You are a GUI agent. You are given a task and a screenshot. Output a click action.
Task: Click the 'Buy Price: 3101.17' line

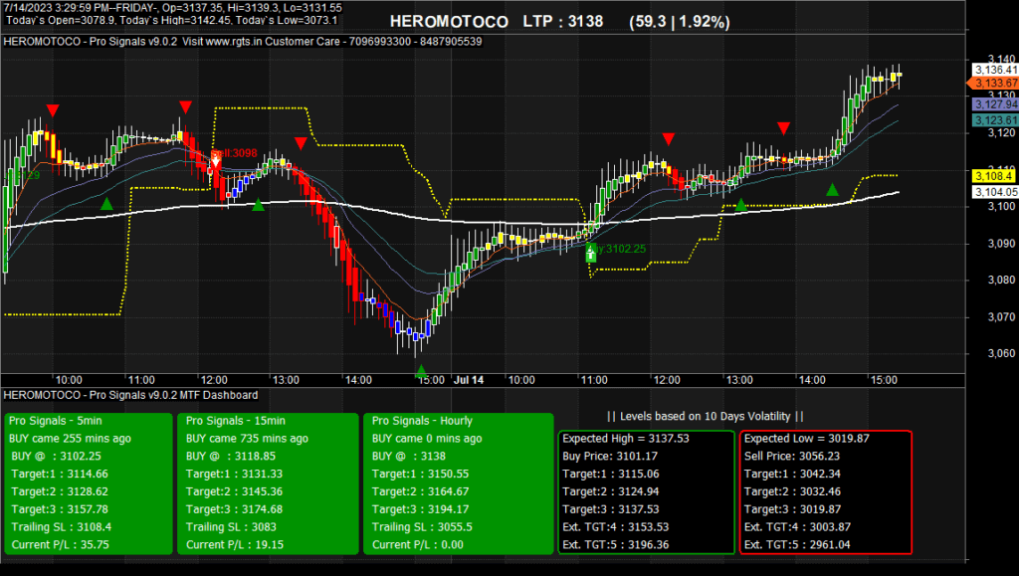610,456
